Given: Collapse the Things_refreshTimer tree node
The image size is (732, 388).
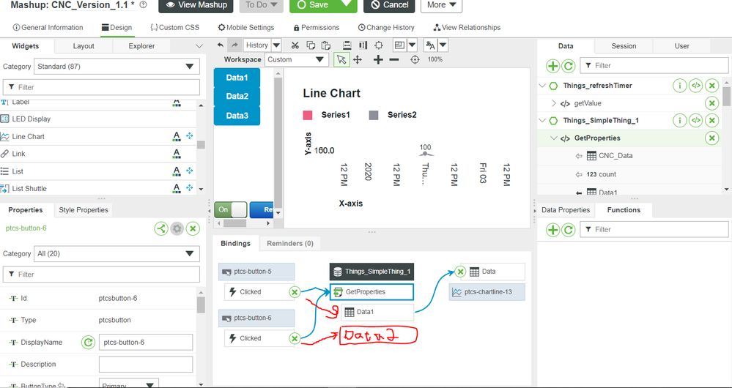Looking at the screenshot, I should [542, 86].
